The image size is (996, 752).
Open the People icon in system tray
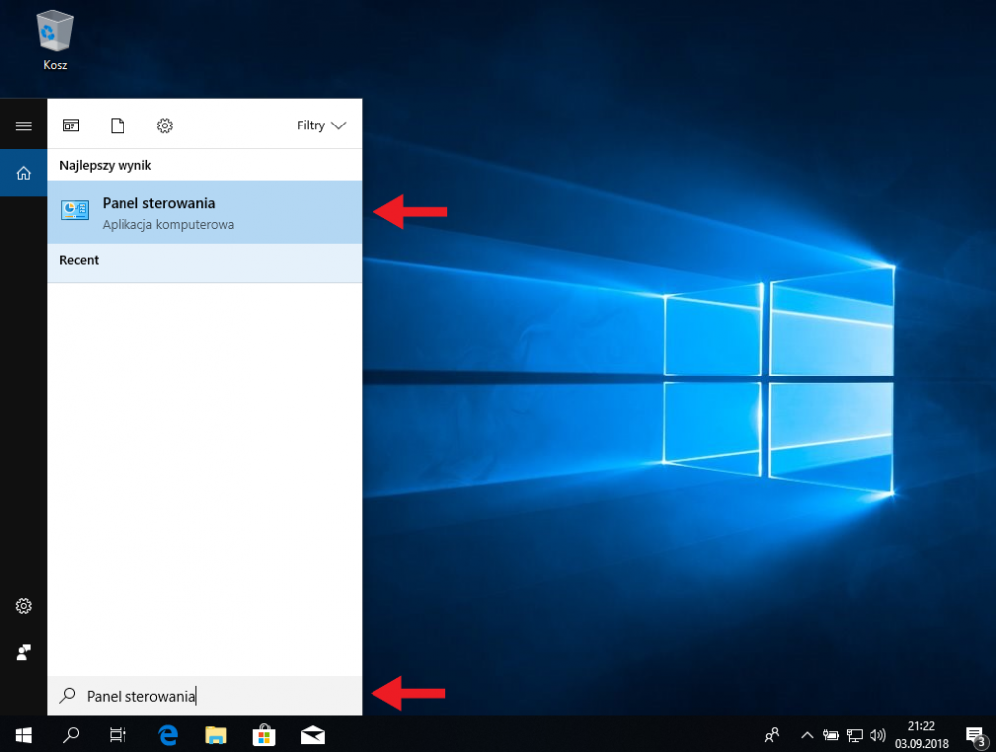(771, 735)
